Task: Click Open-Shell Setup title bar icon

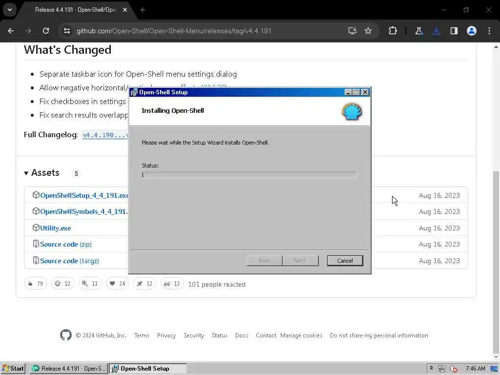Action: (134, 92)
